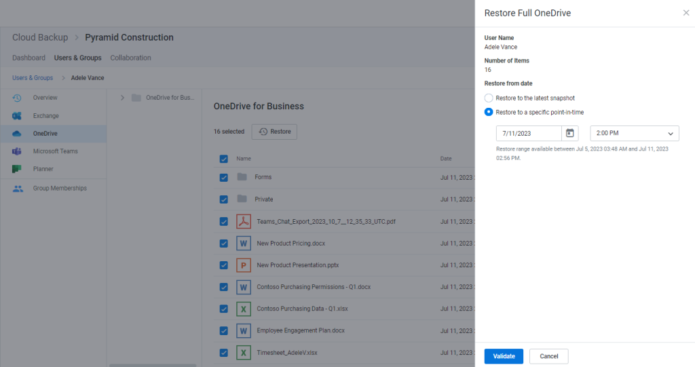Click the Private folder name
695x367 pixels.
tap(264, 199)
